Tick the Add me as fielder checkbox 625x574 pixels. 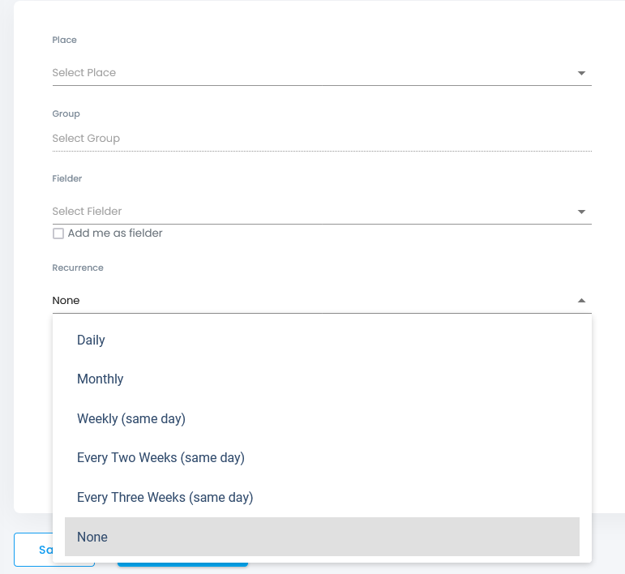(58, 233)
